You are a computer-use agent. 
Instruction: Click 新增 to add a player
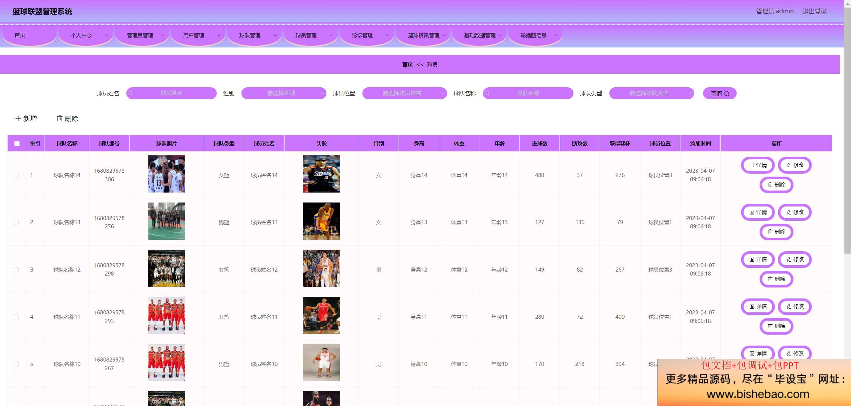click(26, 119)
